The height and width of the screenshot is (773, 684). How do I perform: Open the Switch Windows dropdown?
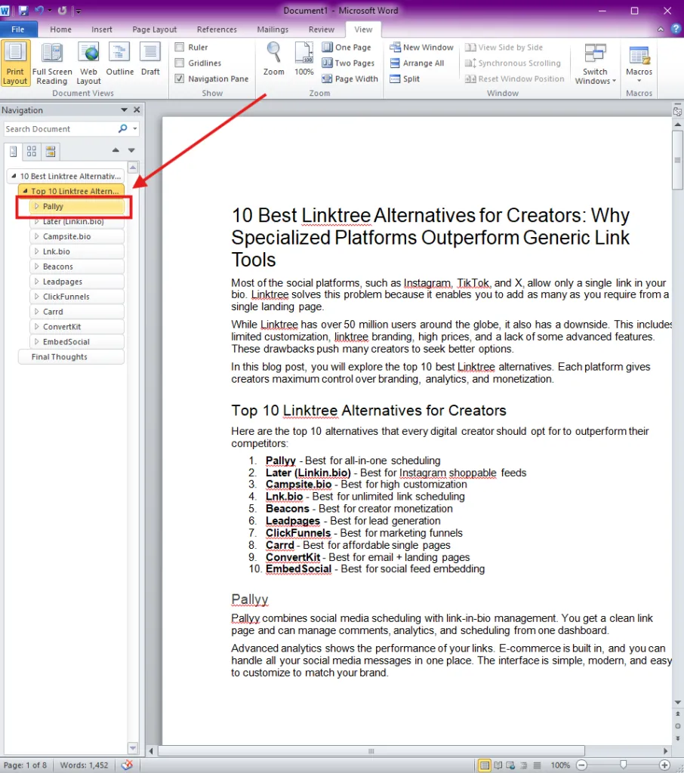tap(595, 63)
